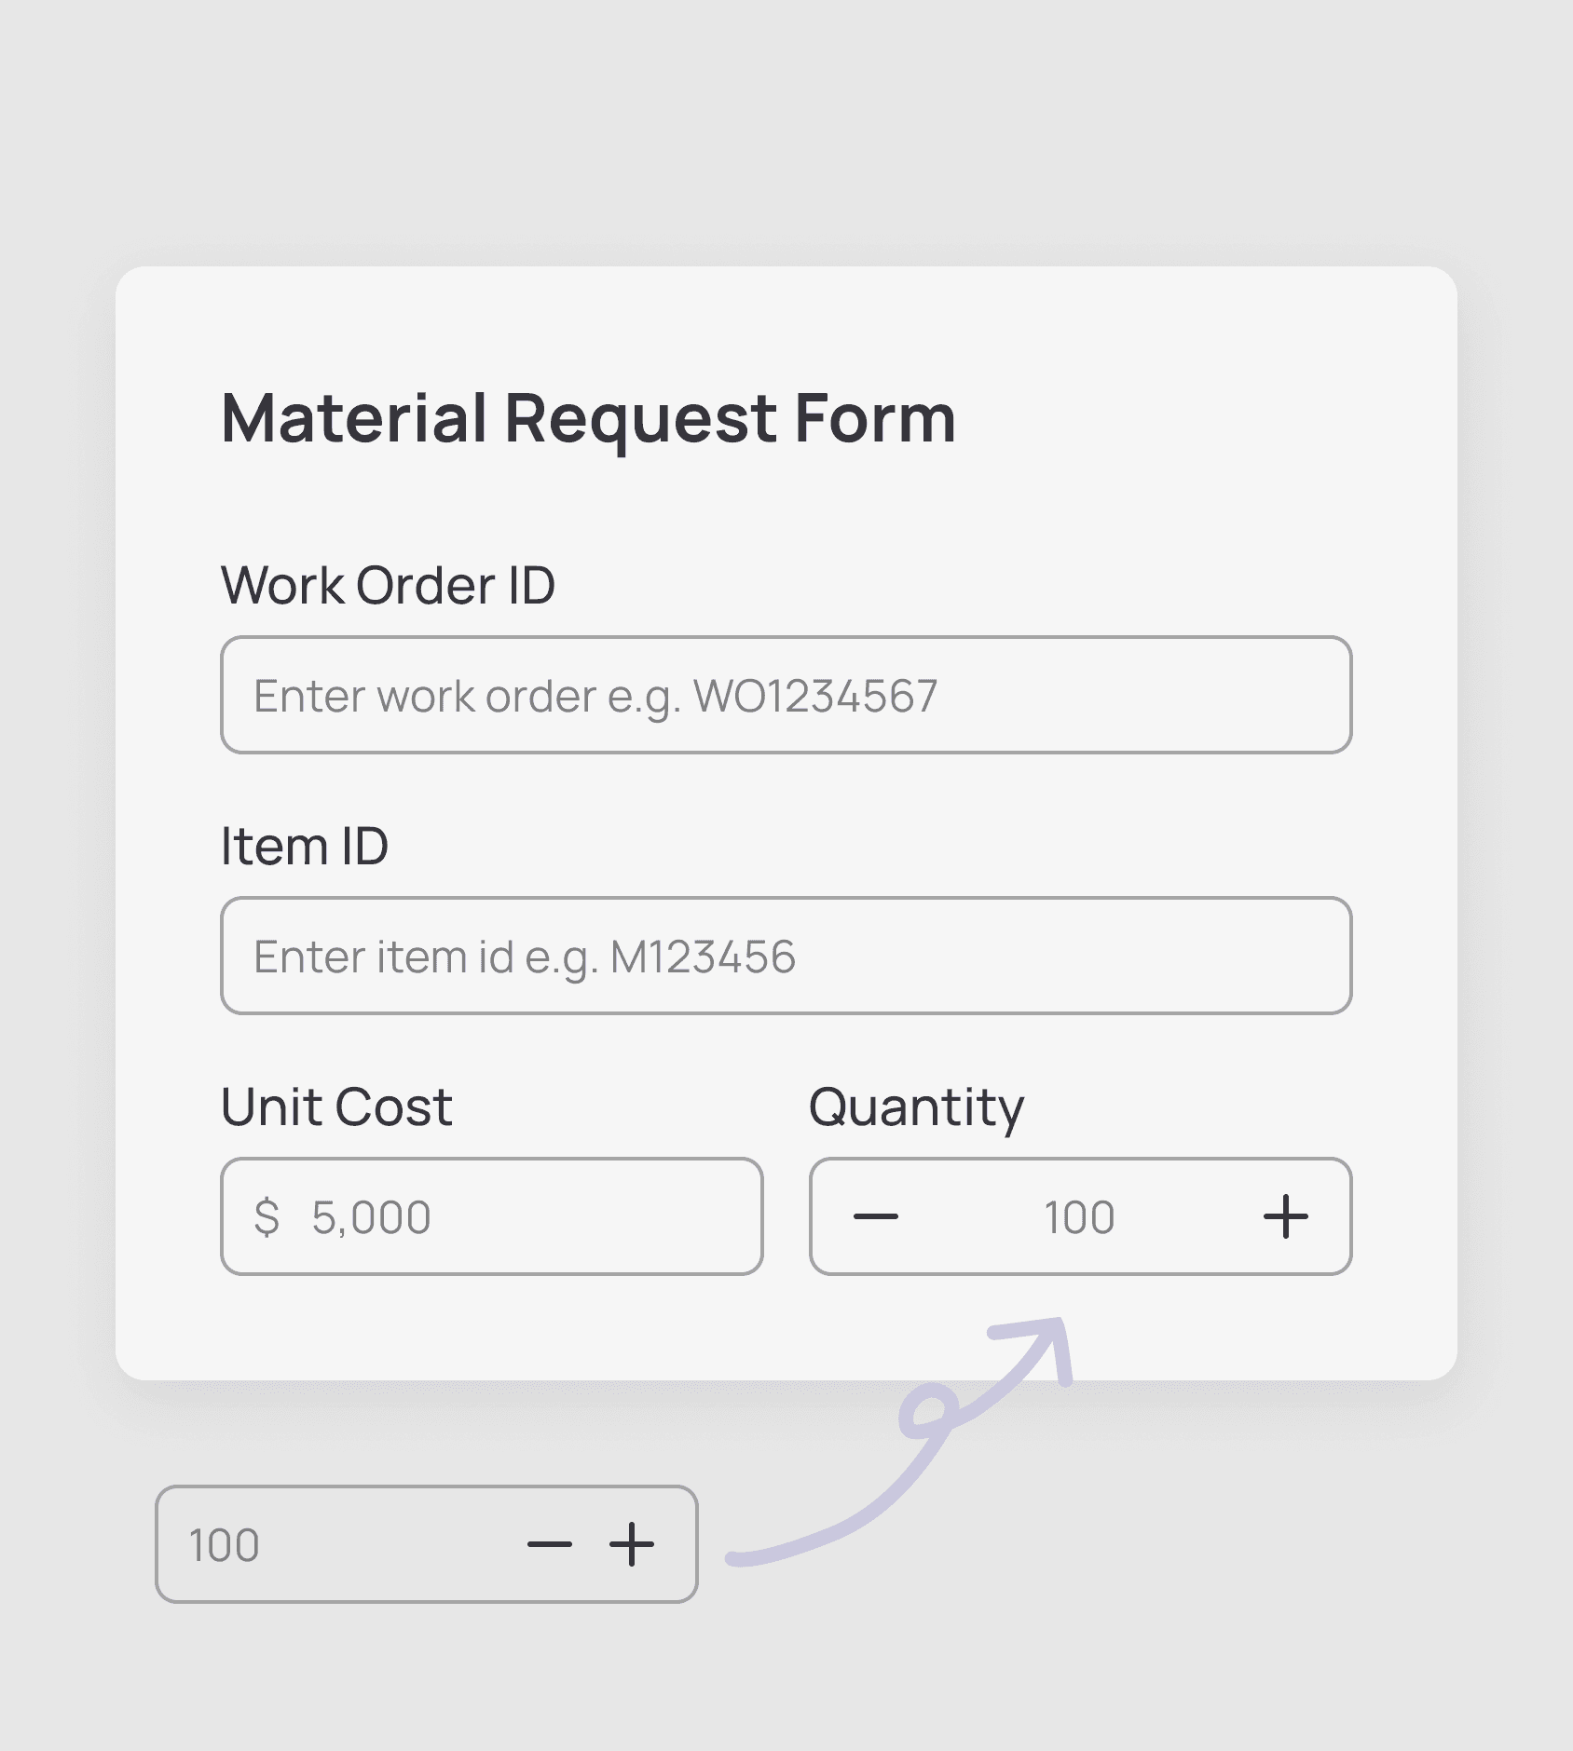Screen dimensions: 1573x1751
Task: Click the Quantity value showing 100
Action: click(x=1081, y=1215)
